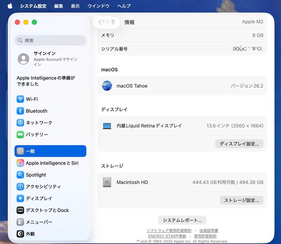
Task: Open 外観 appearance settings
Action: tap(20, 234)
